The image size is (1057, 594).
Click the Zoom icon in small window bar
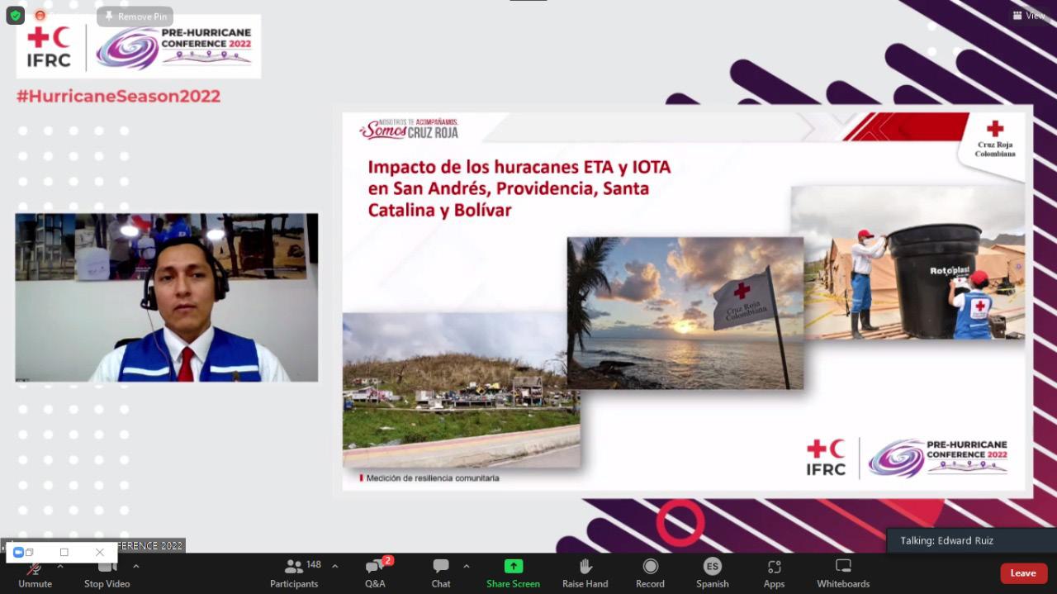pos(18,553)
